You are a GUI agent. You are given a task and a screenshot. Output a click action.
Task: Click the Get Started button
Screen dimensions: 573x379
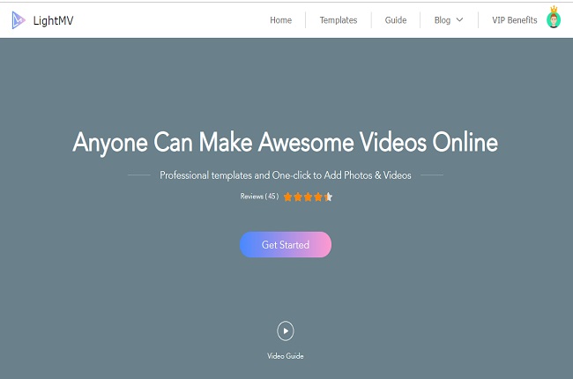pyautogui.click(x=286, y=244)
